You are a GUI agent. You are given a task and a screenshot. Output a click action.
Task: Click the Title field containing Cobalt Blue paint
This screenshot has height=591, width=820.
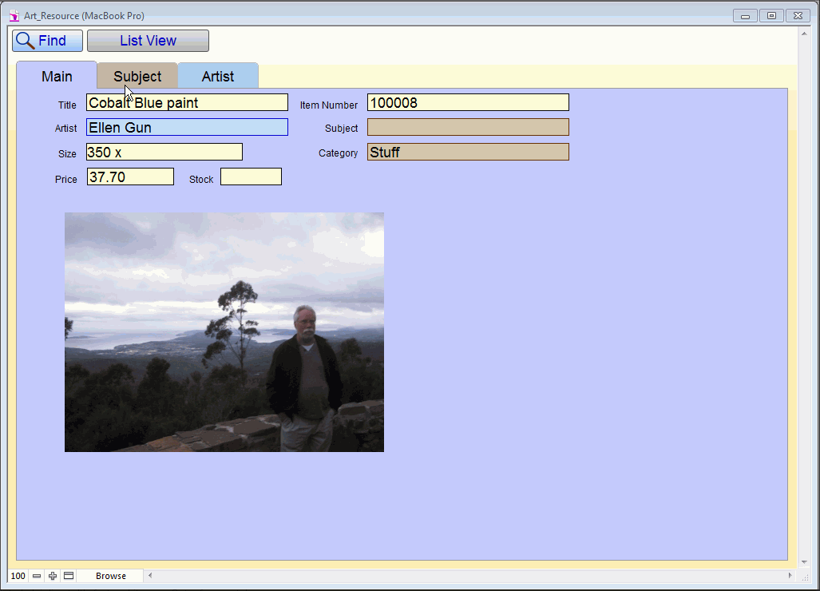(187, 102)
